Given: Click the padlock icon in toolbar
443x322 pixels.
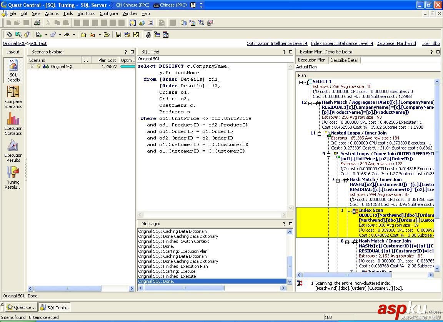Looking at the screenshot, I should (x=148, y=35).
